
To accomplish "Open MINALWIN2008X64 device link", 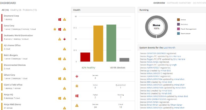I will (x=156, y=96).
